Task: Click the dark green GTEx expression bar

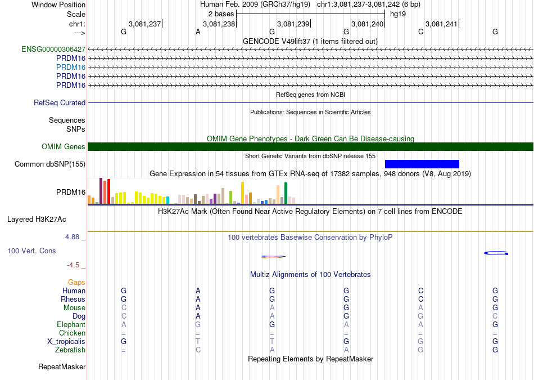Action: coord(286,193)
